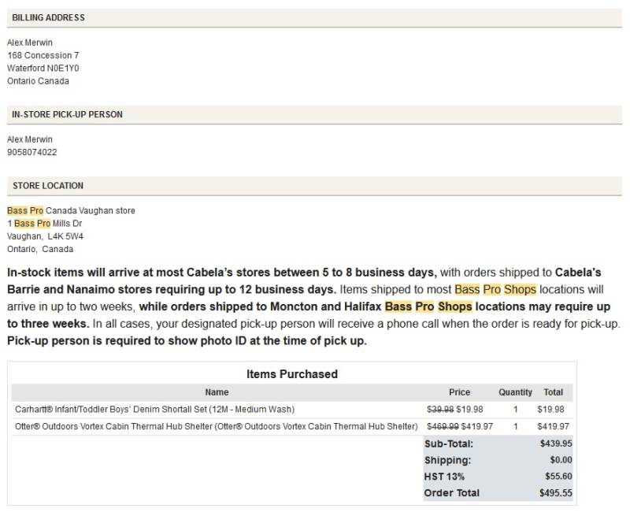Select the sub-total amount $439.95
This screenshot has height=527, width=630.
[x=556, y=443]
